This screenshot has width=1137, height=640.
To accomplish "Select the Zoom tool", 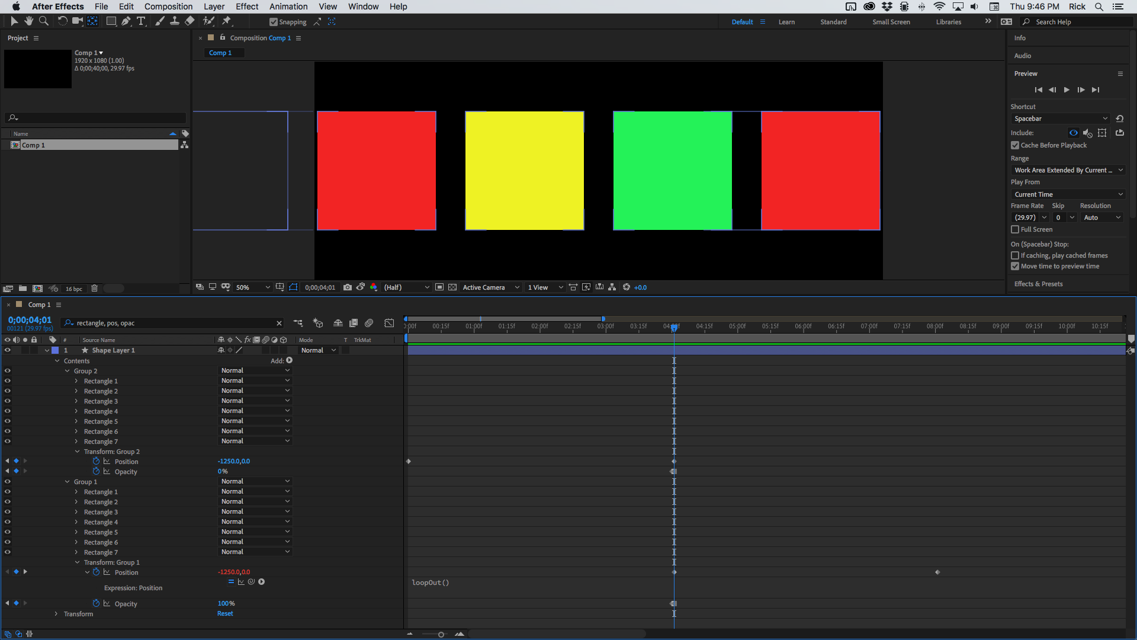I will click(x=43, y=21).
